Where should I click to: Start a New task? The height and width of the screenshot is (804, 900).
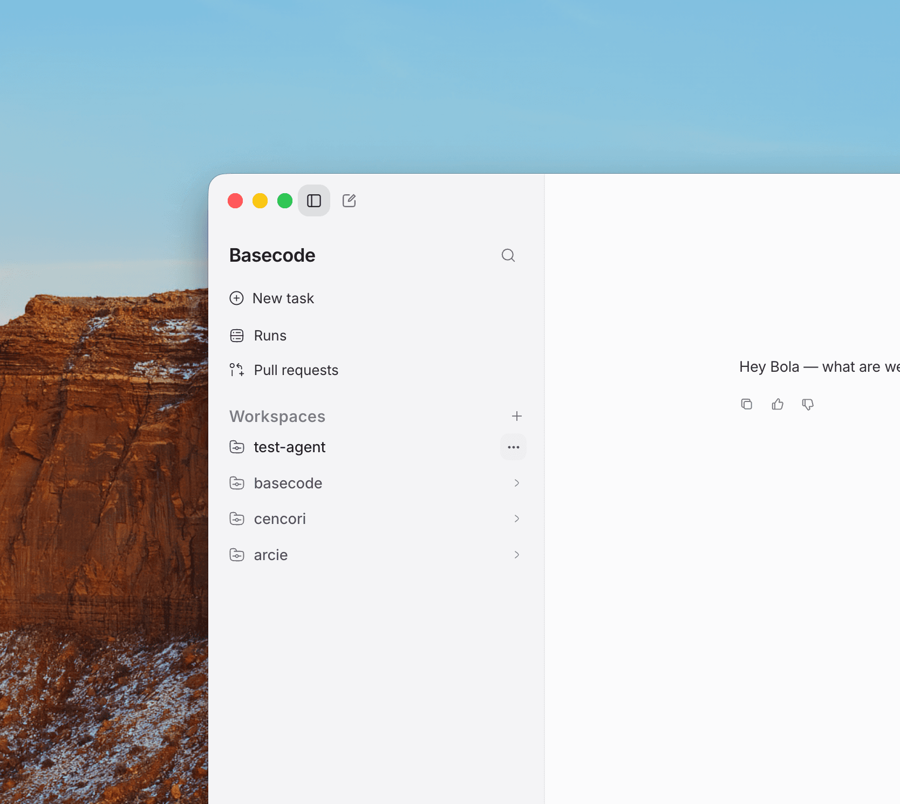point(272,298)
